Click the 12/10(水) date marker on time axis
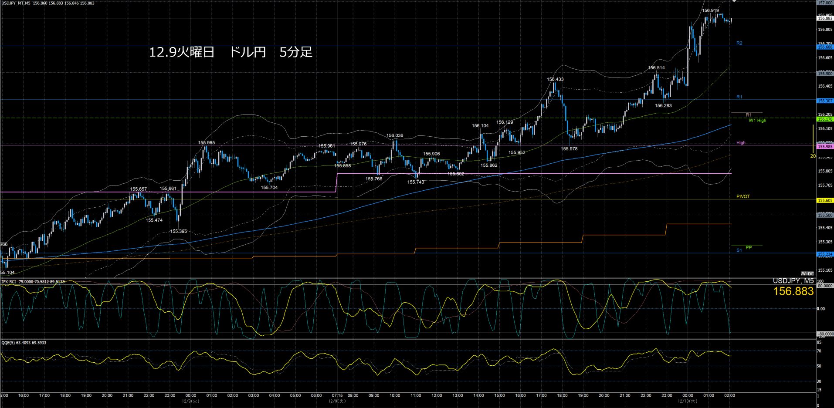The width and height of the screenshot is (834, 408). pyautogui.click(x=687, y=401)
